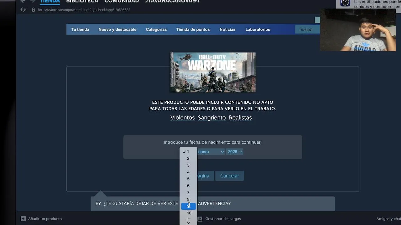This screenshot has width=401, height=225.
Task: Switch to the BIBLIOTECA tab
Action: pos(82,2)
